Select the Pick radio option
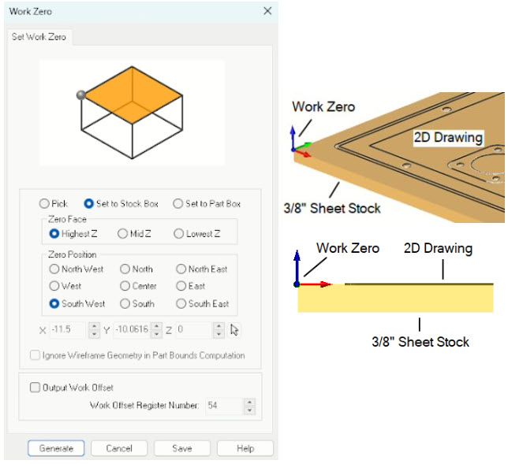 pos(44,203)
